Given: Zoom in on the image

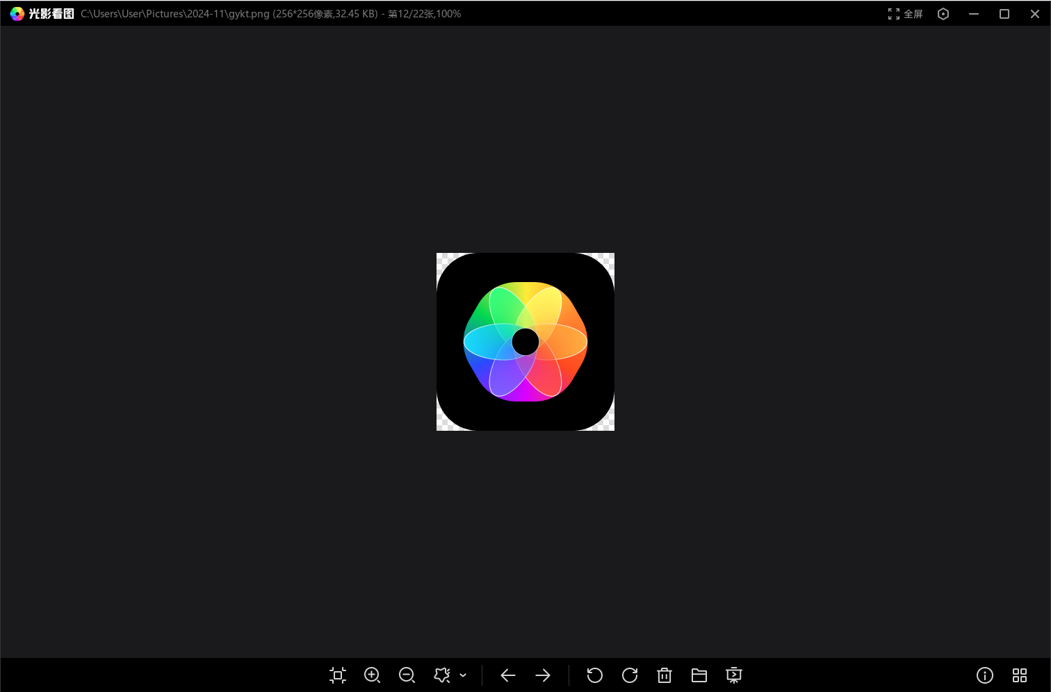Looking at the screenshot, I should pyautogui.click(x=373, y=675).
